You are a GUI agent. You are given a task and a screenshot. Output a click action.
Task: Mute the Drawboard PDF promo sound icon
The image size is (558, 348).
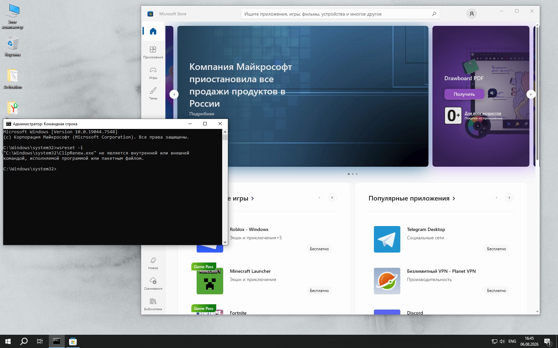point(492,93)
